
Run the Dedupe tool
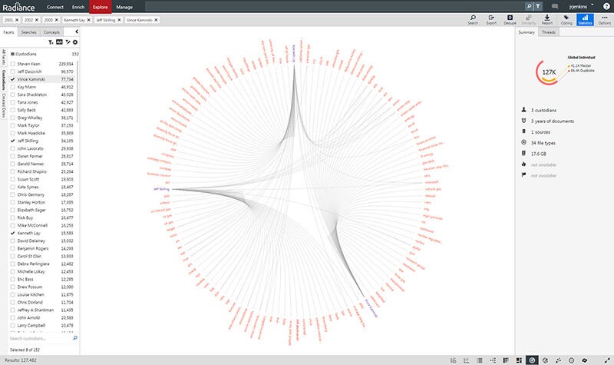tap(510, 20)
